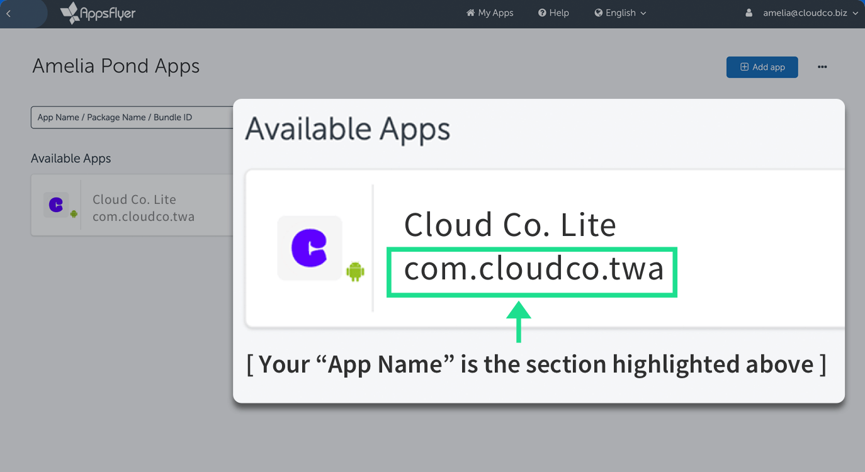The height and width of the screenshot is (472, 865).
Task: Click the question mark Help icon
Action: tap(542, 13)
